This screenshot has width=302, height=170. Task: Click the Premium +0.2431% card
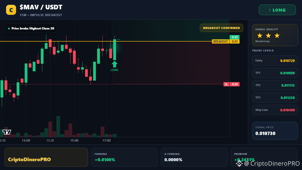point(264,157)
